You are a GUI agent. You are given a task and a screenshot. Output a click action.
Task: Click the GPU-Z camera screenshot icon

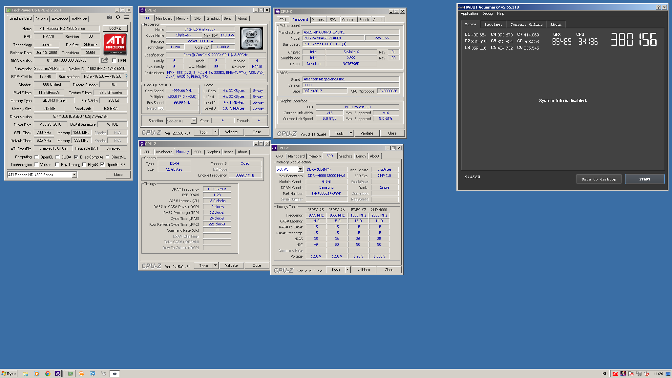pyautogui.click(x=110, y=17)
